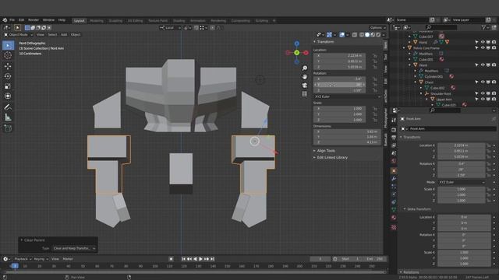Activate the Scale tool
Screen dimensions: 499x280
pyautogui.click(x=8, y=86)
